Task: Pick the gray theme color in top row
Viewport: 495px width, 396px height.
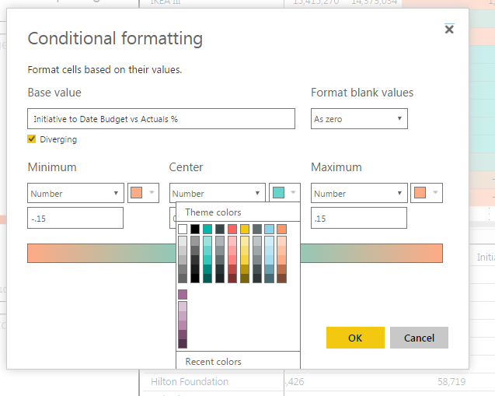Action: (x=257, y=230)
